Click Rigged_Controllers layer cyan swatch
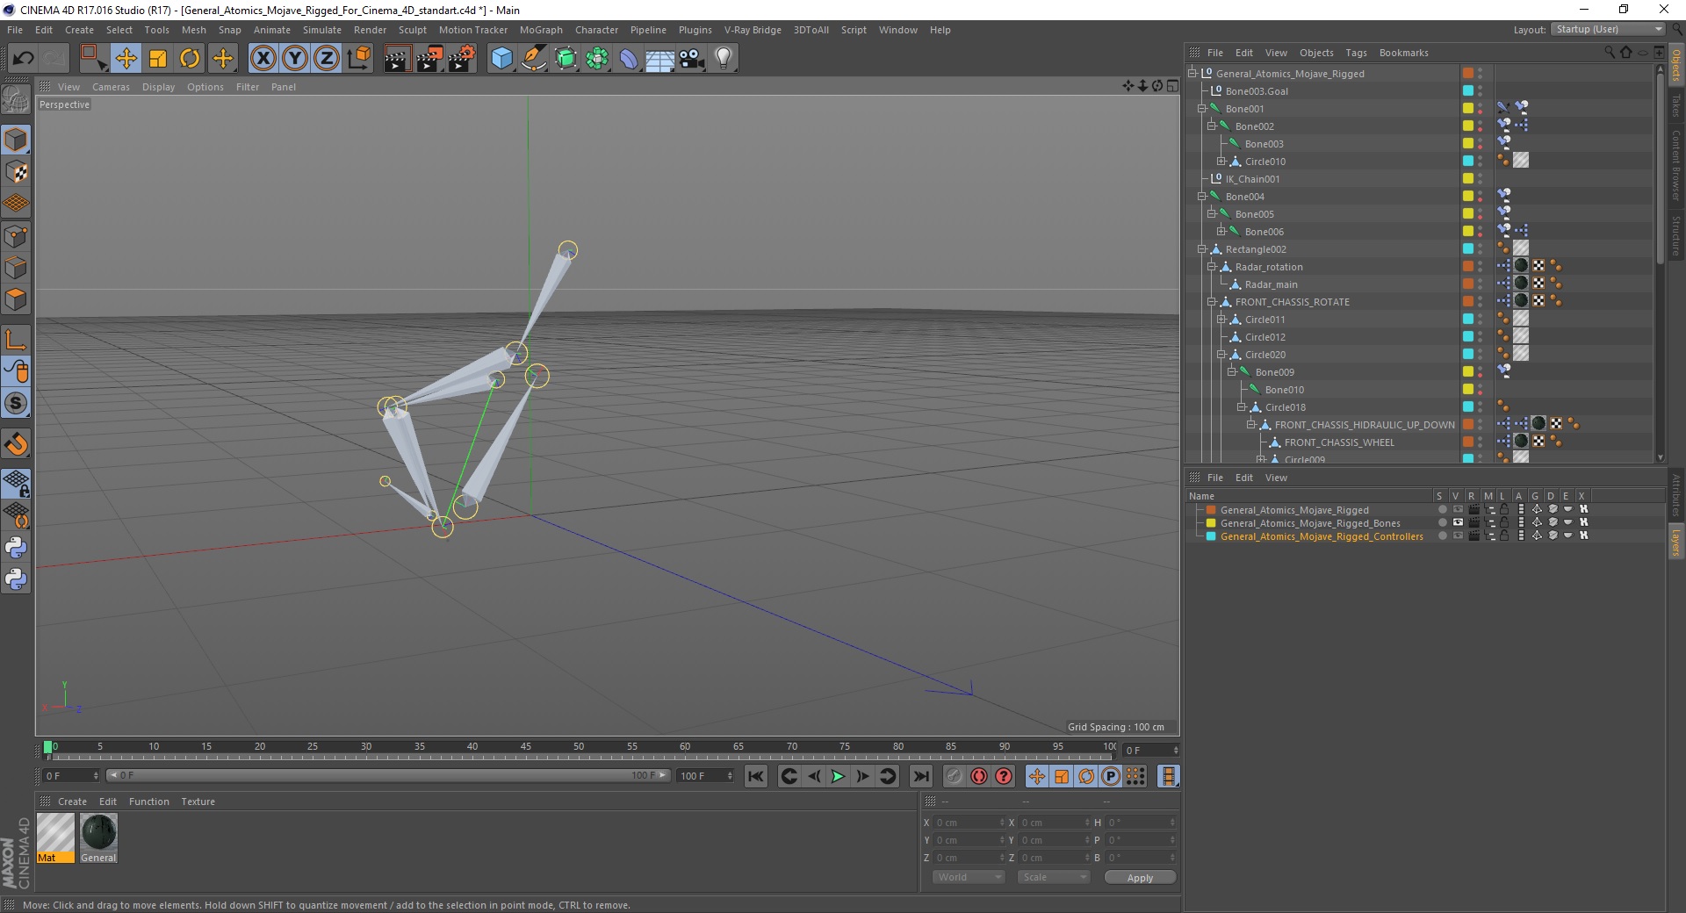This screenshot has height=913, width=1686. (x=1211, y=536)
